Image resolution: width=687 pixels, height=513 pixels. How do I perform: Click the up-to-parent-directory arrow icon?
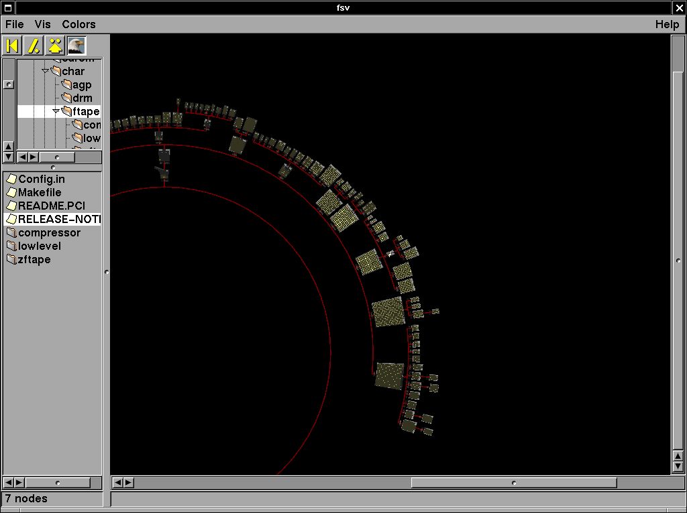click(55, 46)
